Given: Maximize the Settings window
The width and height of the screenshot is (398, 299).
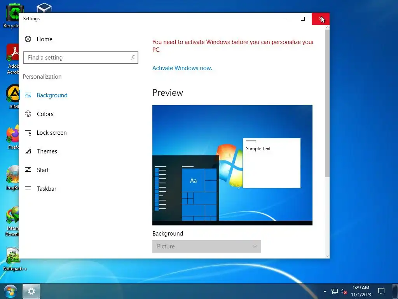Looking at the screenshot, I should [x=302, y=19].
